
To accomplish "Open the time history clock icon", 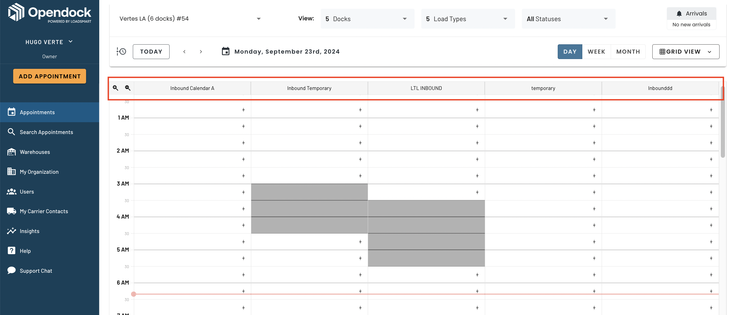I will point(121,52).
